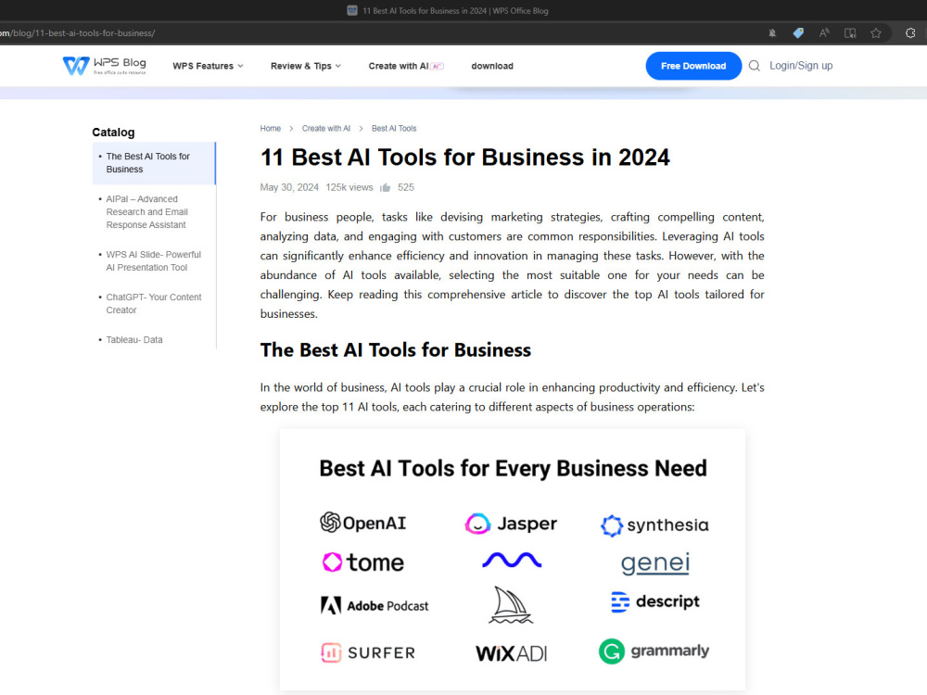Click the synthesia logo in the image
The width and height of the screenshot is (927, 695).
pyautogui.click(x=654, y=524)
